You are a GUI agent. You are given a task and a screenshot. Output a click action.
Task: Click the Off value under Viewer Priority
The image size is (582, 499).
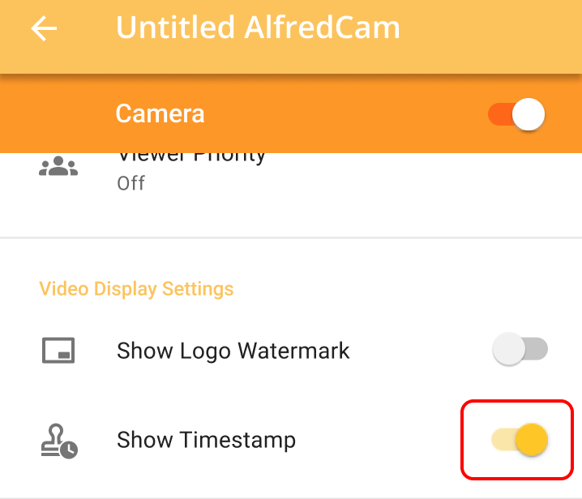[131, 183]
